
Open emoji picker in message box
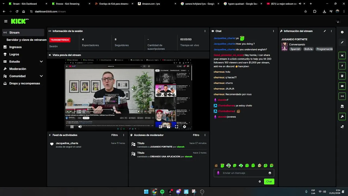pyautogui.click(x=270, y=173)
